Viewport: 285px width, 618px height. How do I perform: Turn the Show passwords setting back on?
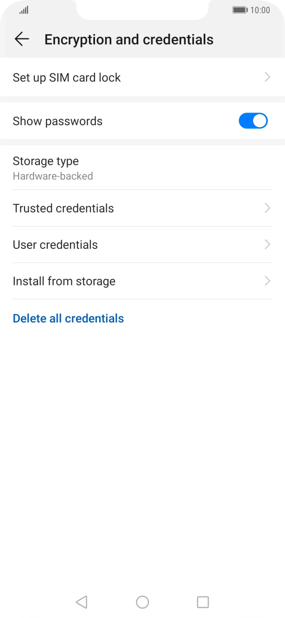click(253, 121)
